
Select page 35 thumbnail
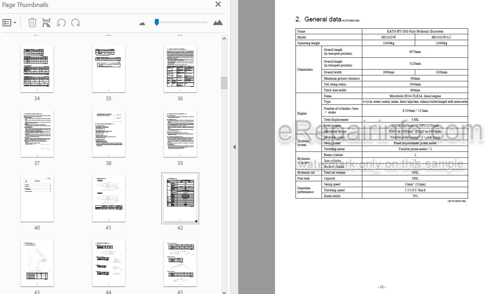[109, 69]
